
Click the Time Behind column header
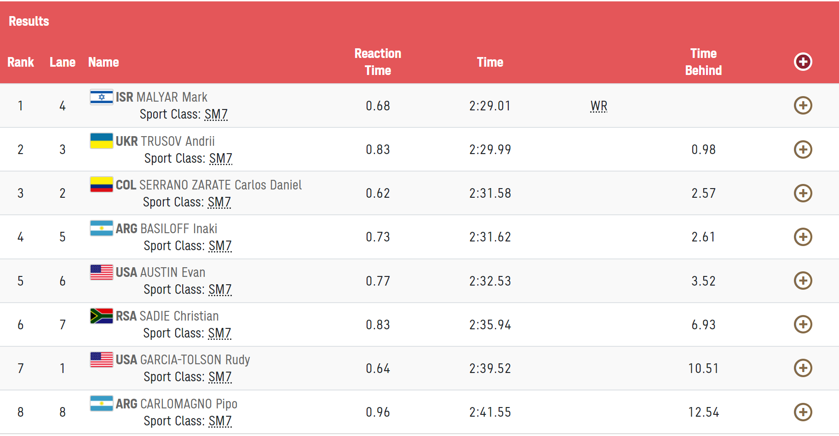(x=703, y=62)
